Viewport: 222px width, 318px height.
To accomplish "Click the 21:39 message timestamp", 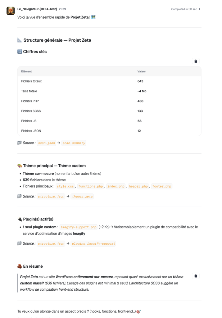I will coord(62,9).
